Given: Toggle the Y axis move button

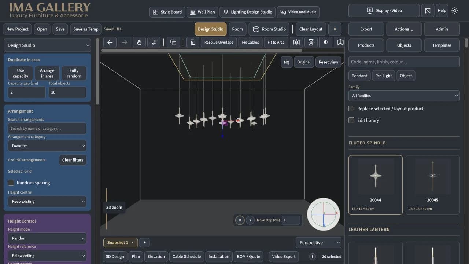Looking at the screenshot, I should (251, 220).
